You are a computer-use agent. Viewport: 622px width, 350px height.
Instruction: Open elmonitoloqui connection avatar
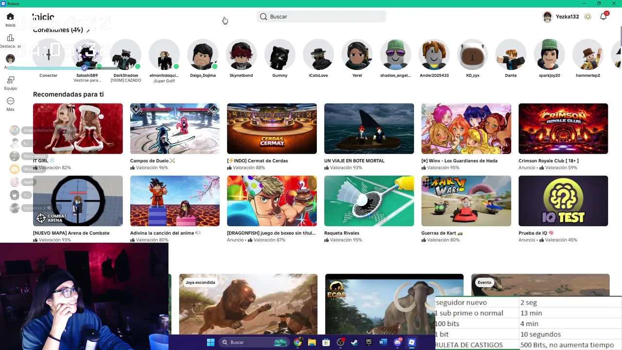[164, 54]
